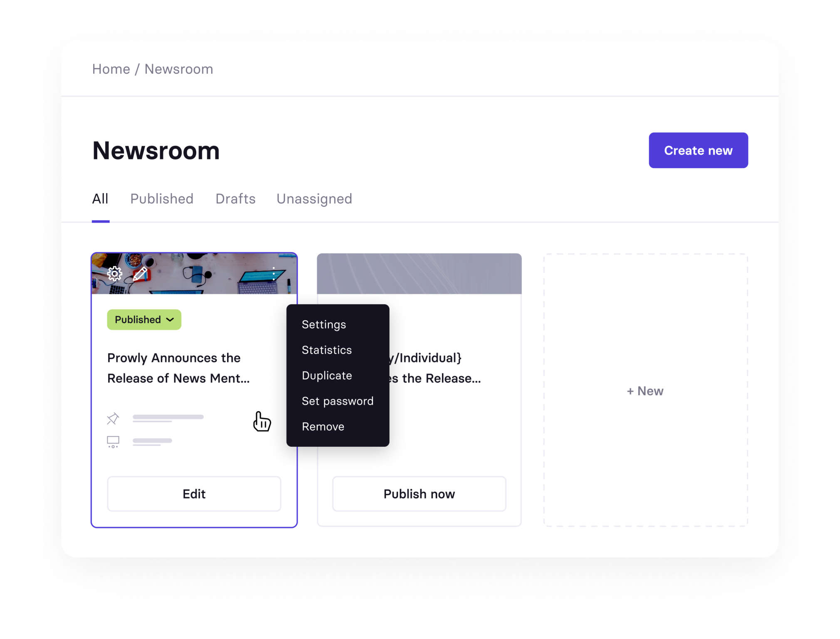Switch to the Drafts tab
The width and height of the screenshot is (840, 639).
tap(235, 199)
